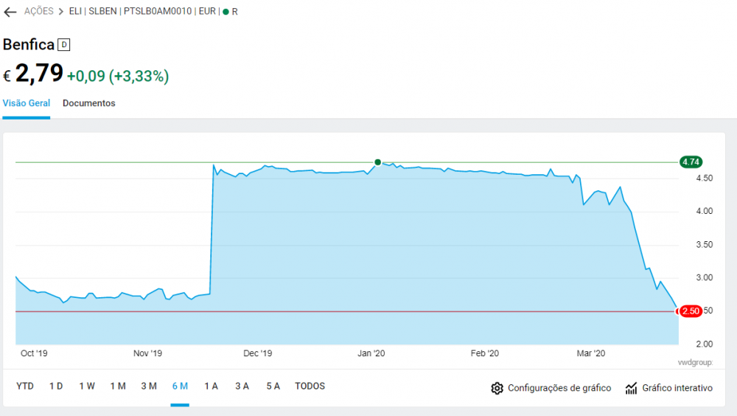Select the 3 M chart range
Screen dimensions: 737x416
pos(149,386)
